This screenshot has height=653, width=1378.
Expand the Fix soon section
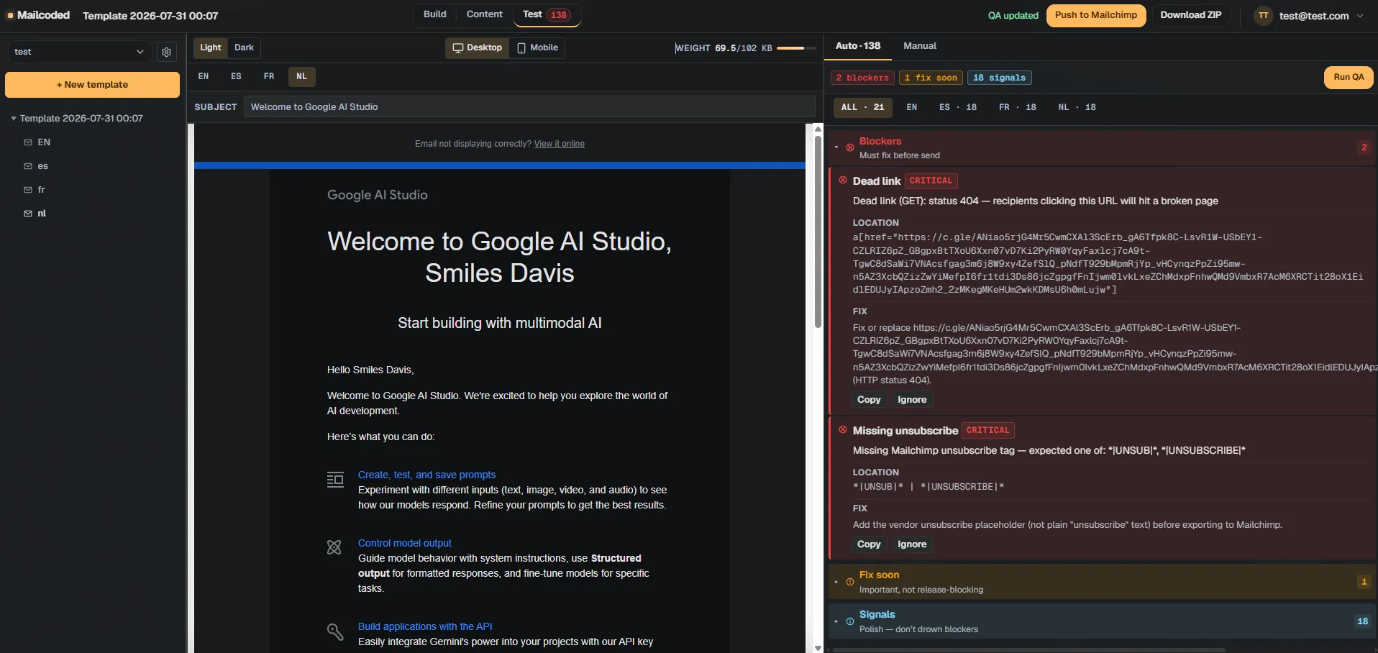point(836,582)
